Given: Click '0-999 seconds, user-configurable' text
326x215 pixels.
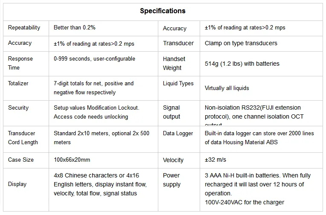Looking at the screenshot, I should coord(94,59).
